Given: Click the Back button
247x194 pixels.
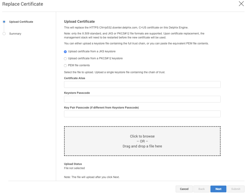Looking at the screenshot, I should [201, 189].
